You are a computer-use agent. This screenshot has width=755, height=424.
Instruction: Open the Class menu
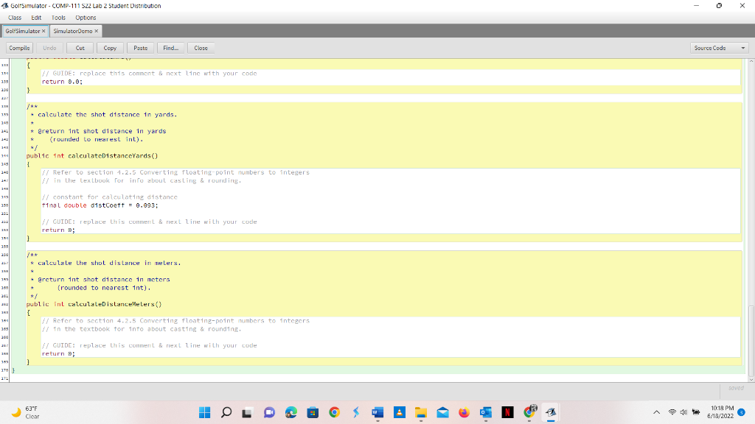[x=15, y=18]
